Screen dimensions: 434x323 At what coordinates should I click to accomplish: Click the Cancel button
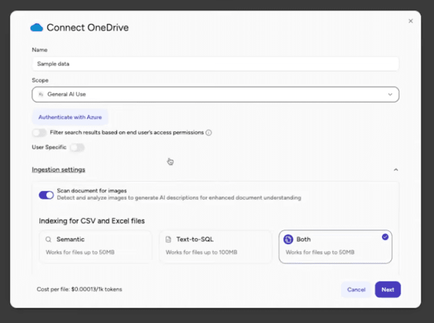[x=356, y=290]
